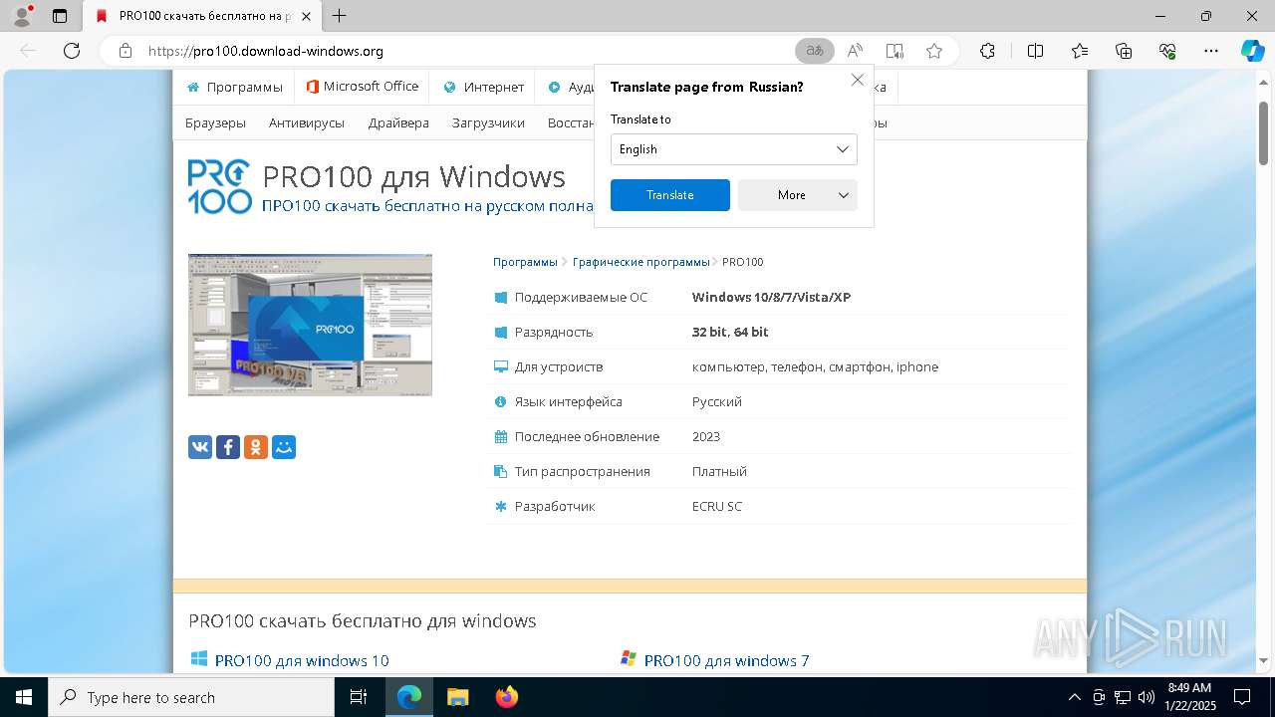
Task: Open Browser essentials heart icon
Action: (x=1167, y=51)
